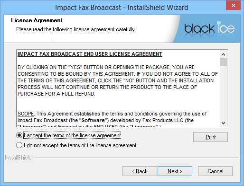
Task: Click the 'License Agreement' header label
Action: (x=37, y=20)
